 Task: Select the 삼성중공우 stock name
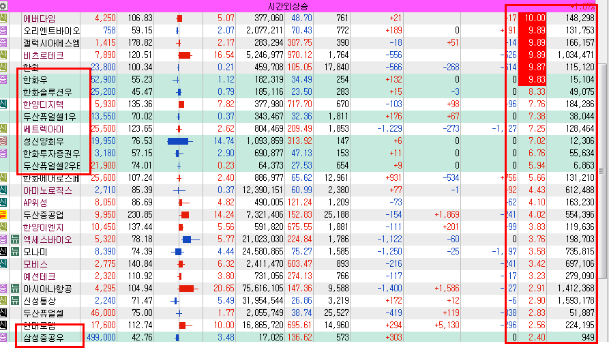pos(43,338)
